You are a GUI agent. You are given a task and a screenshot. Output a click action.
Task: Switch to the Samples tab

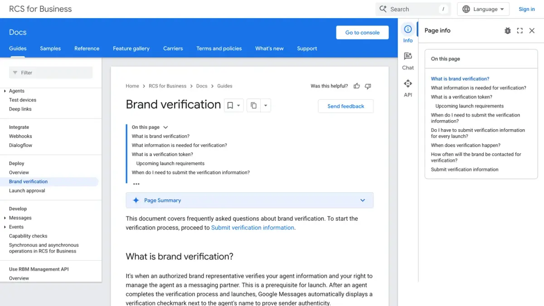50,49
